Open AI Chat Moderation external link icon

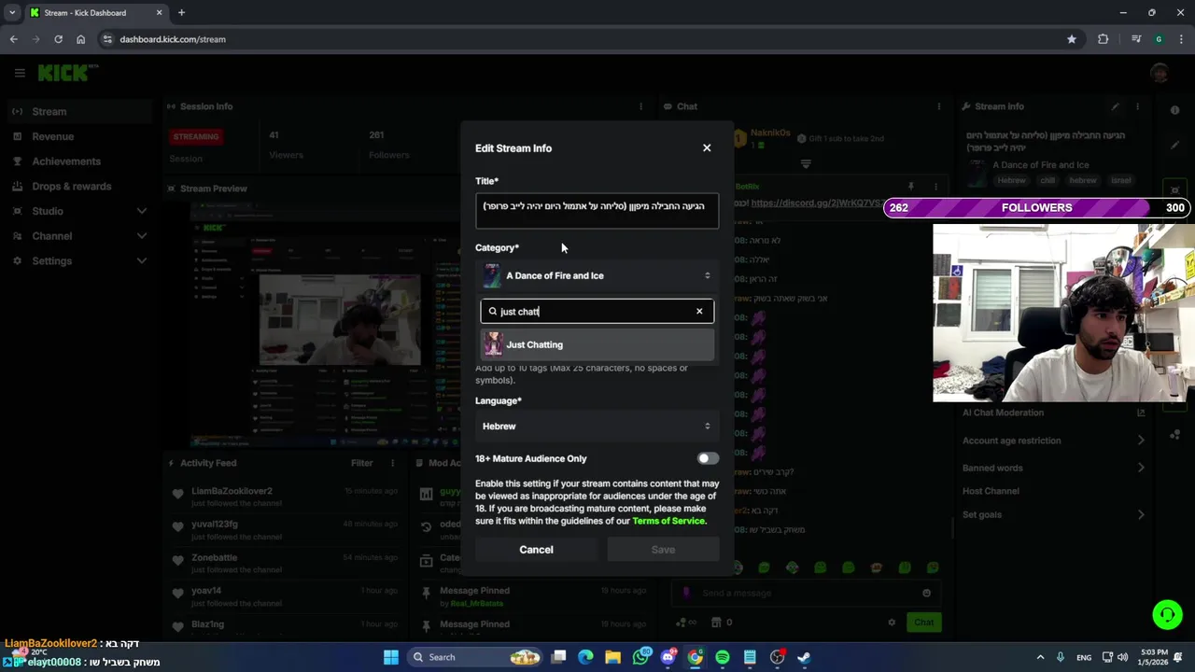pyautogui.click(x=1141, y=413)
